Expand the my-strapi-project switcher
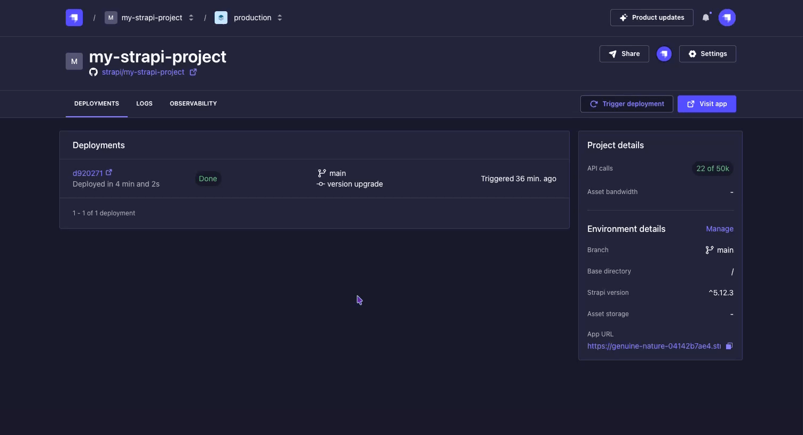 (191, 18)
